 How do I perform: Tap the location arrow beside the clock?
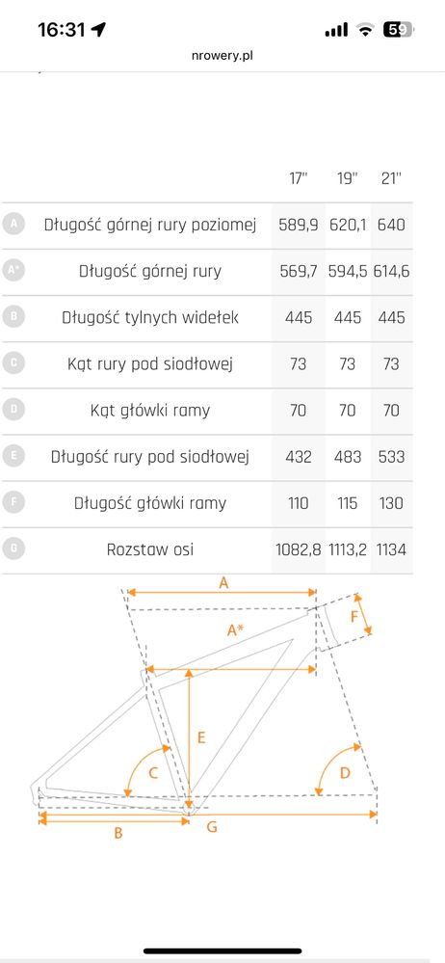tap(98, 29)
